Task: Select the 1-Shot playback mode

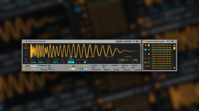Action: point(26,54)
